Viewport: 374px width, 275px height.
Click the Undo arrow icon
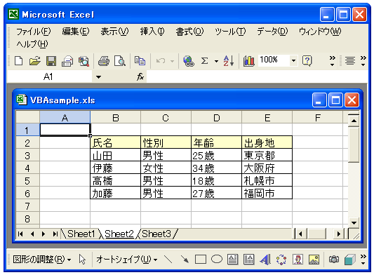[161, 61]
